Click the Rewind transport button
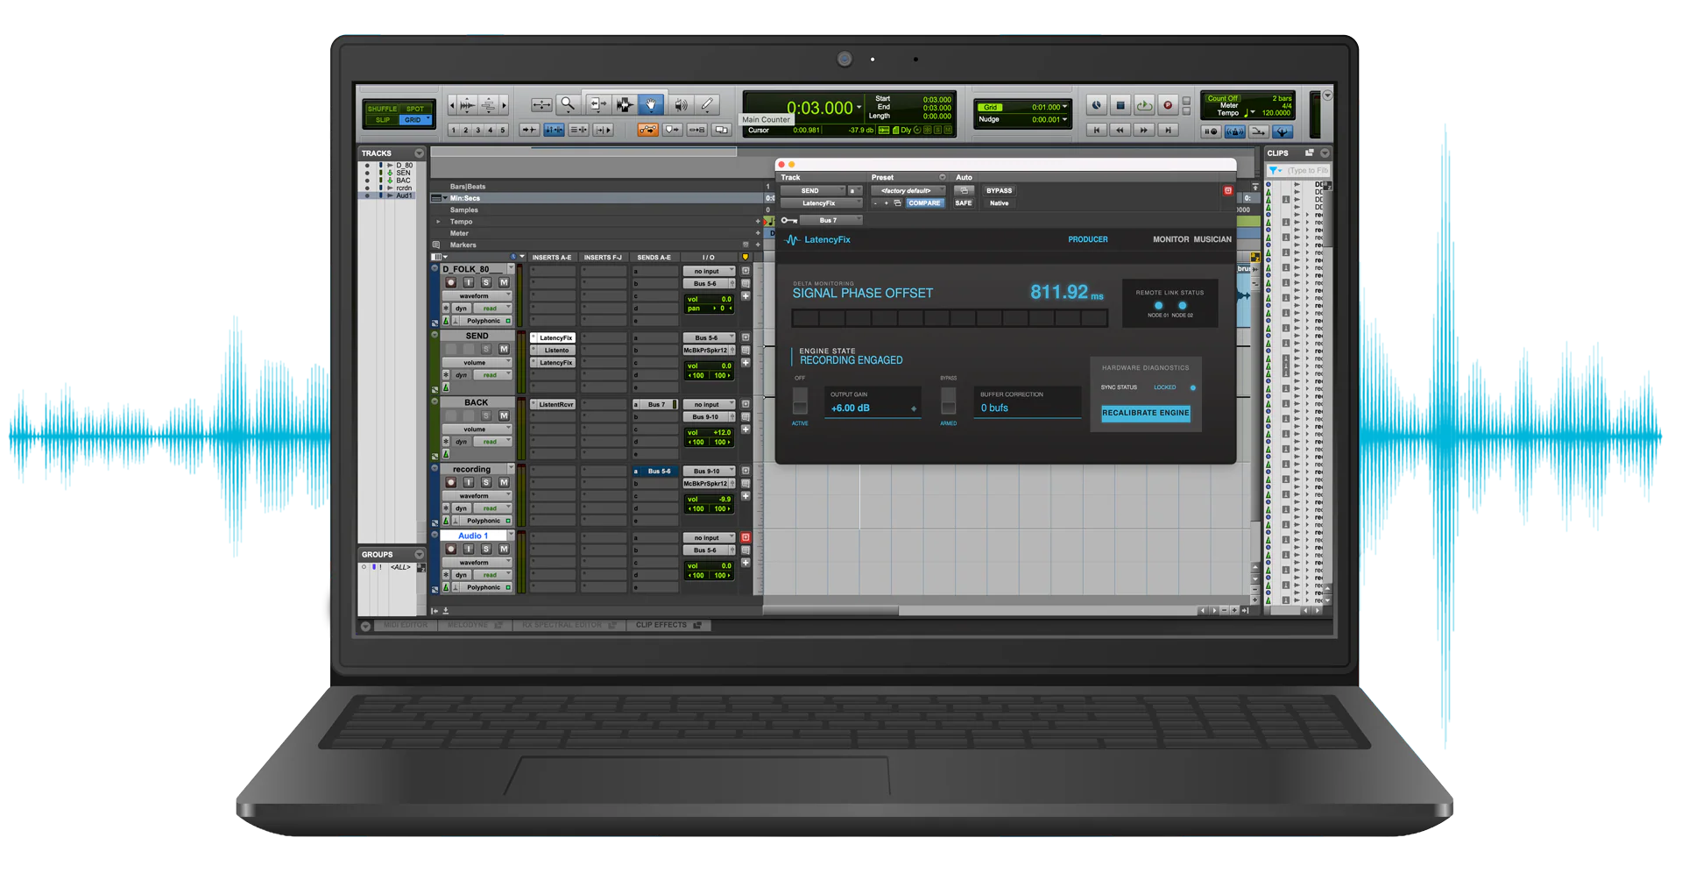1682x880 pixels. click(1120, 130)
